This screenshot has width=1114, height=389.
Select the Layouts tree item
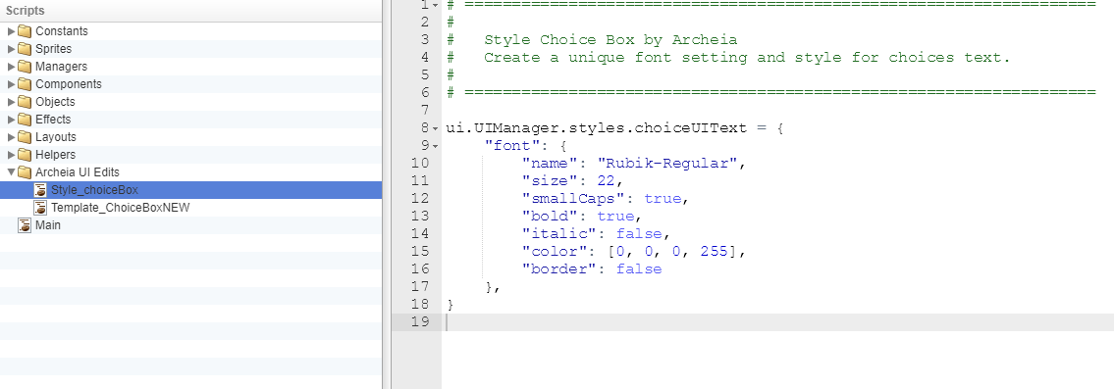[190, 137]
